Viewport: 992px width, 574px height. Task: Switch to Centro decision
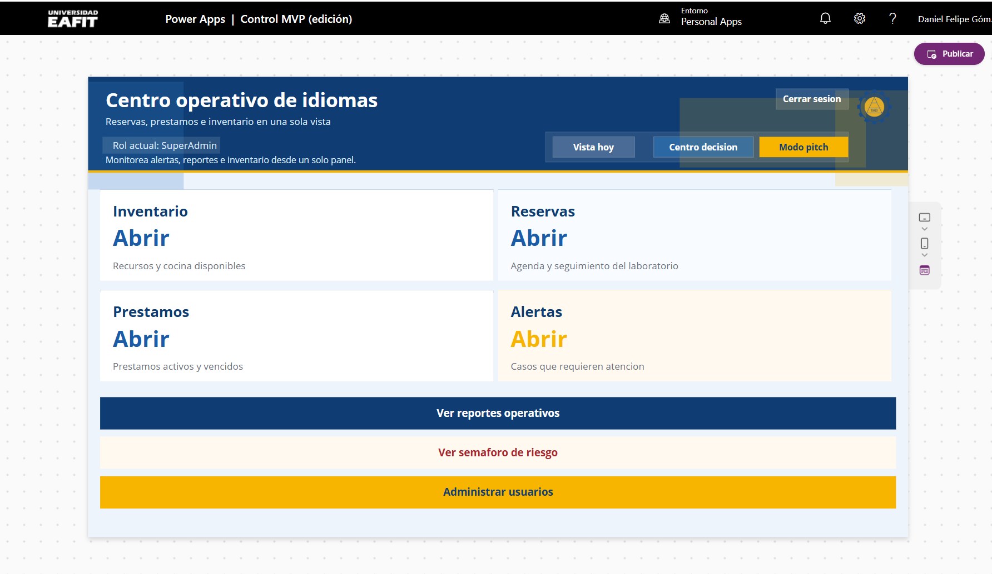[703, 147]
